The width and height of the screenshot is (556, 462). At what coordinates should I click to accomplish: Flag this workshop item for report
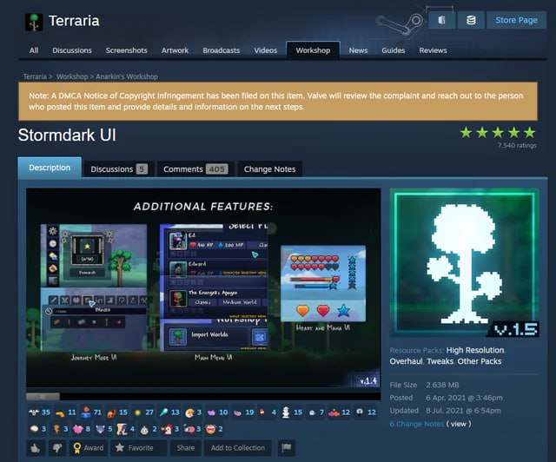pos(286,448)
